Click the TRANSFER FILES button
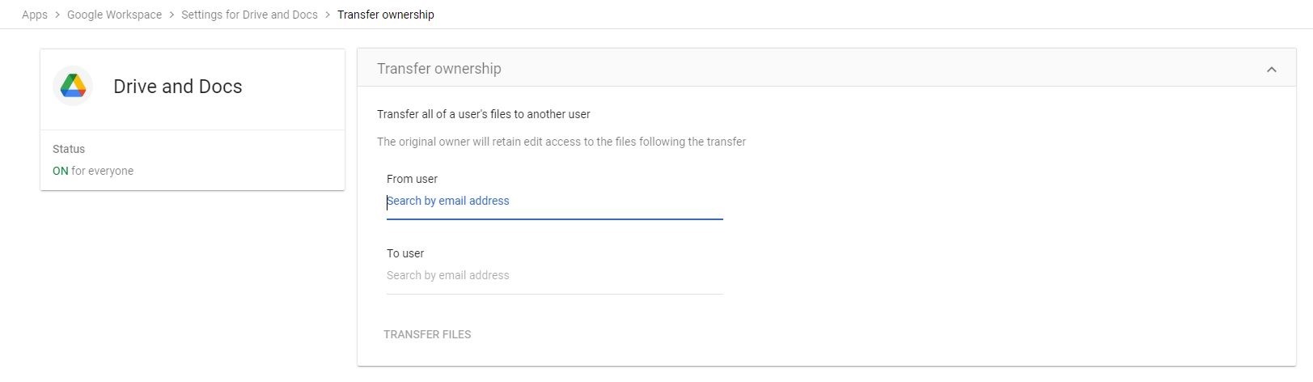The height and width of the screenshot is (382, 1313). click(427, 334)
